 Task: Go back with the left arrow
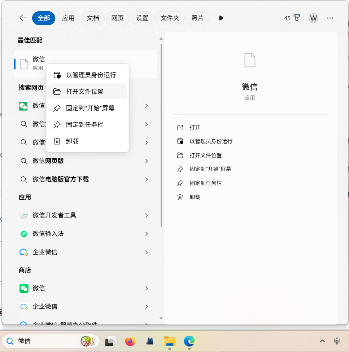click(x=23, y=18)
